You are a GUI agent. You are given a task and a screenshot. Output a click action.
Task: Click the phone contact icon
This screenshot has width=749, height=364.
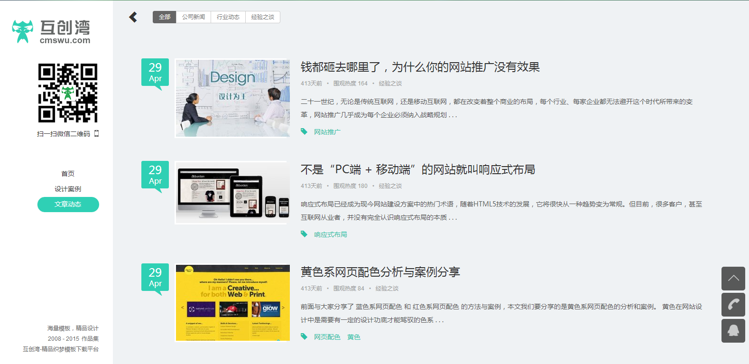(x=733, y=305)
